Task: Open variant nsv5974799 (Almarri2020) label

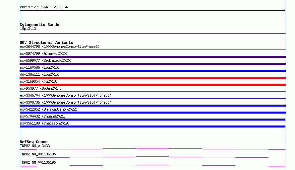Action: pos(44,53)
